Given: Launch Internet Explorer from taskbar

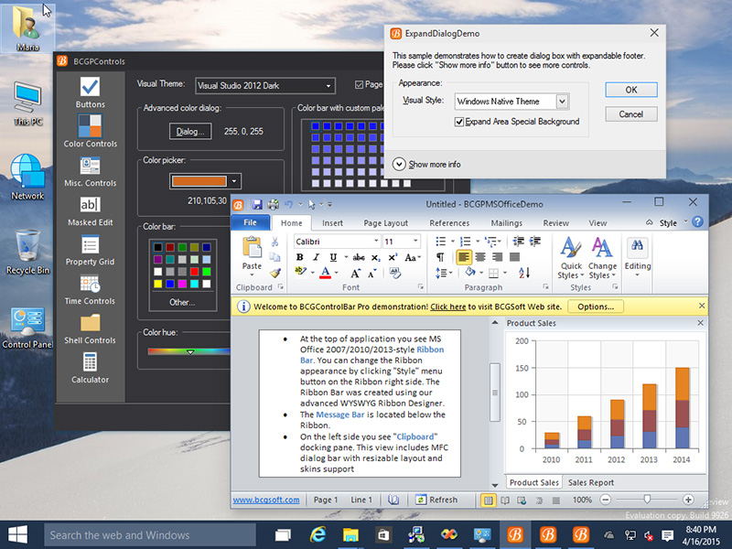Looking at the screenshot, I should 318,535.
